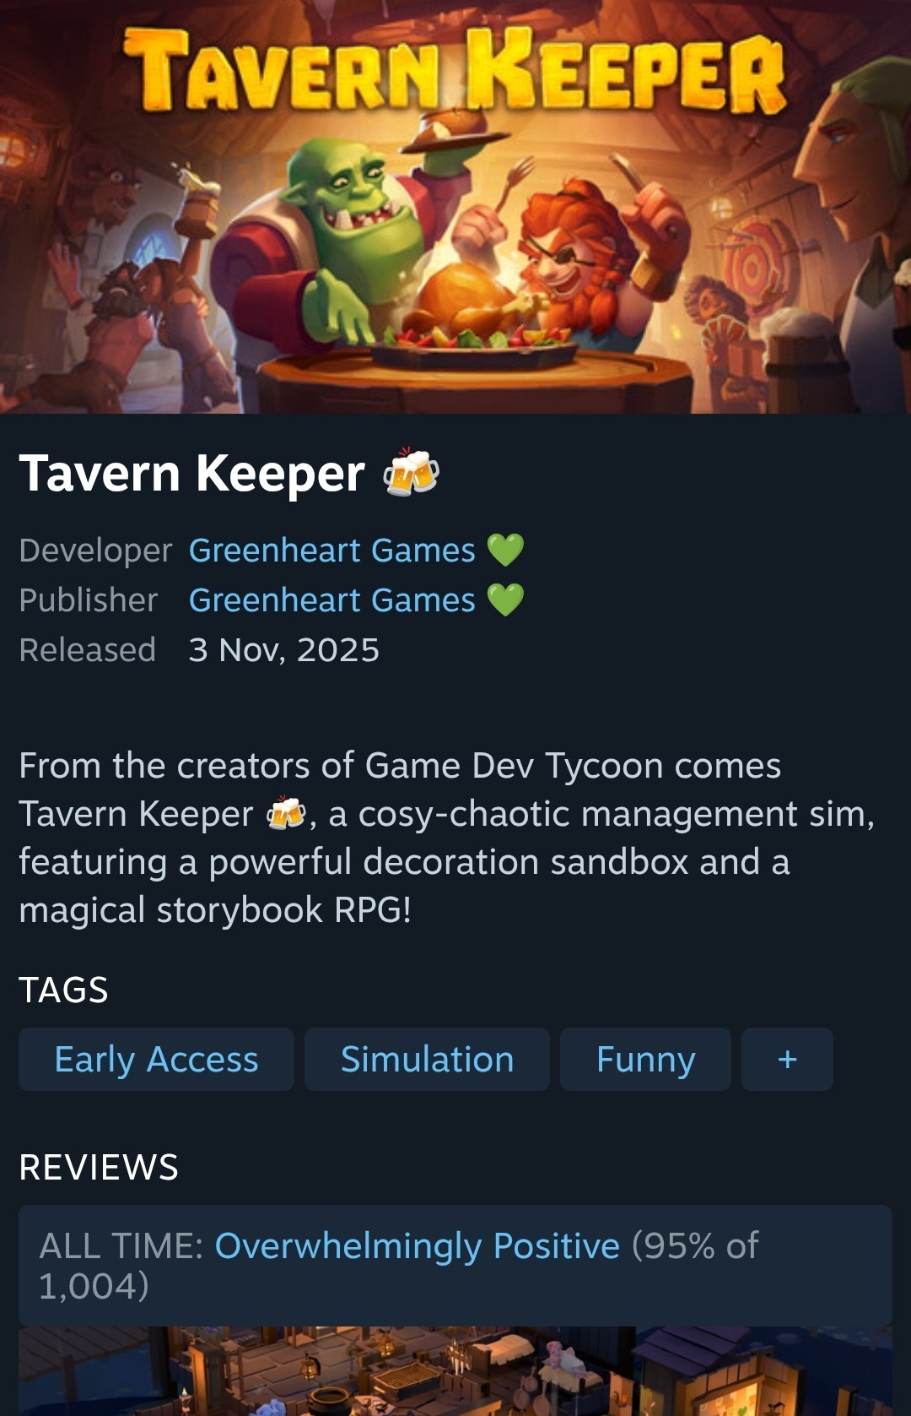Click the game description paragraph
Image resolution: width=911 pixels, height=1416 pixels.
click(x=447, y=838)
